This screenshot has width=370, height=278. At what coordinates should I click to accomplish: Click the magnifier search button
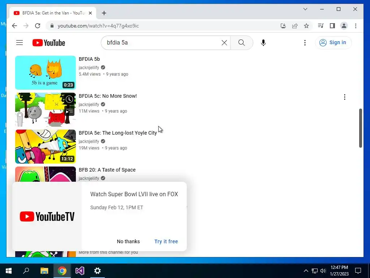tap(241, 43)
